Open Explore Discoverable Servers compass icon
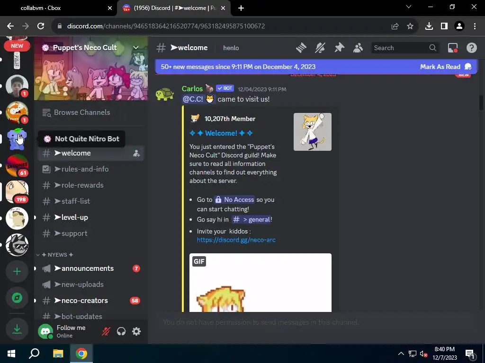The image size is (485, 363). pyautogui.click(x=17, y=298)
